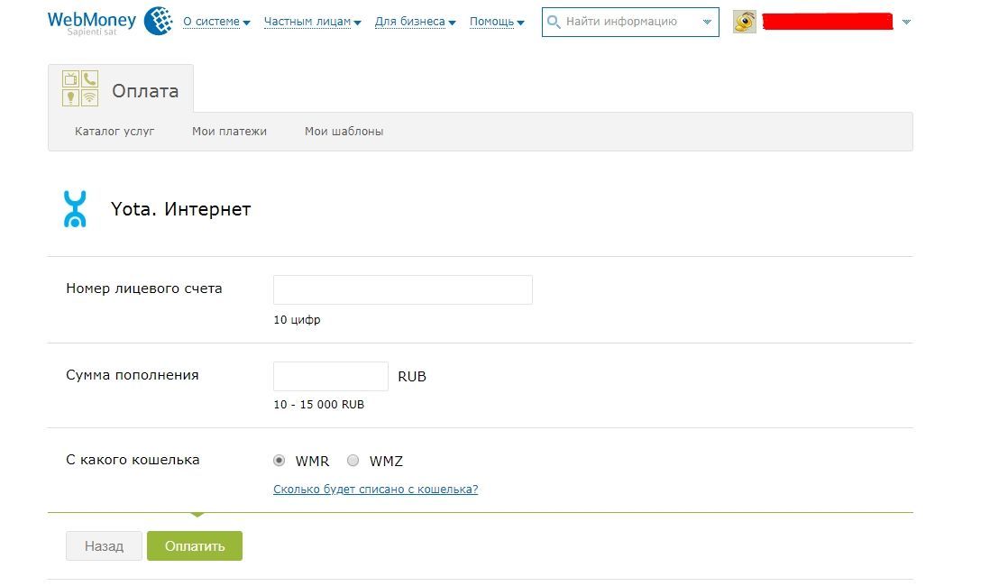The height and width of the screenshot is (586, 999).
Task: Click the Оплата services grid icon
Action: click(x=80, y=88)
